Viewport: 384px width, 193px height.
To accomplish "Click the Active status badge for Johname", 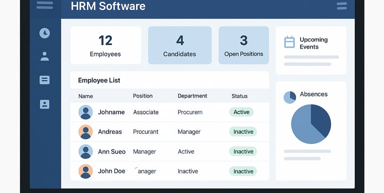I will [241, 112].
